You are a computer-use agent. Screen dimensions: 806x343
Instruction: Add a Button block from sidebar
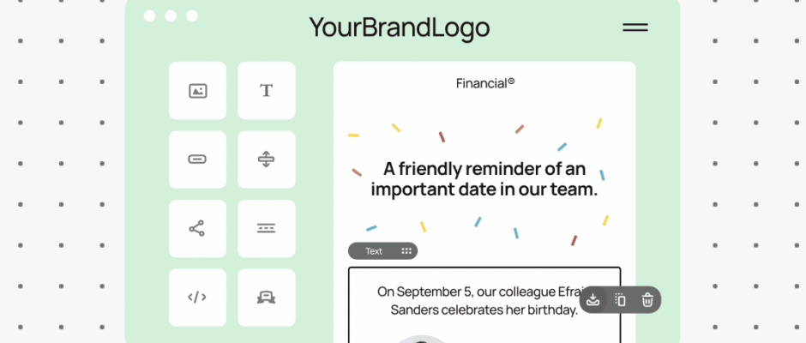click(197, 159)
